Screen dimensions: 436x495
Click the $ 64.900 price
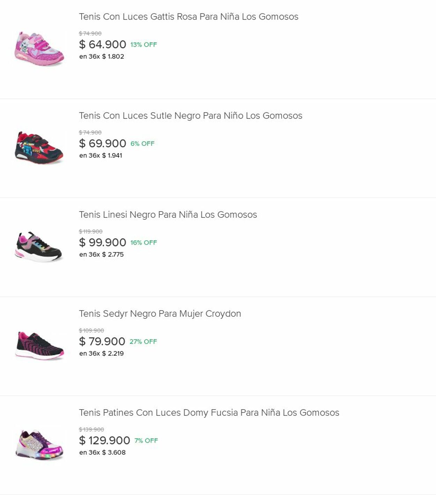point(103,45)
